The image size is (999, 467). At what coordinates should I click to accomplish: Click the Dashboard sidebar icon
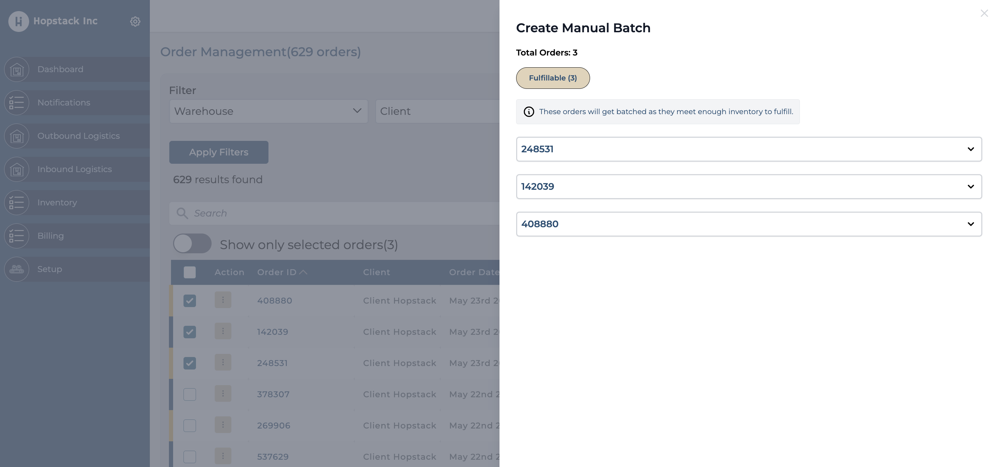[x=17, y=70]
